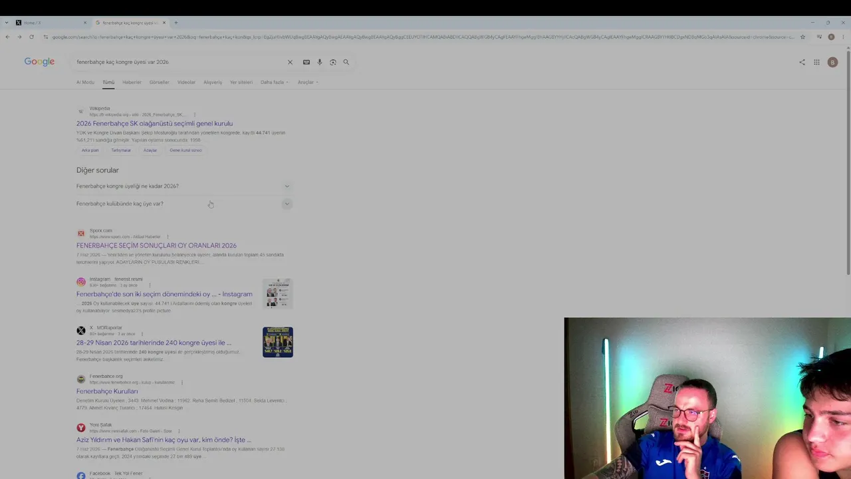
Task: Open the on-screen keyboard input tool
Action: click(306, 62)
